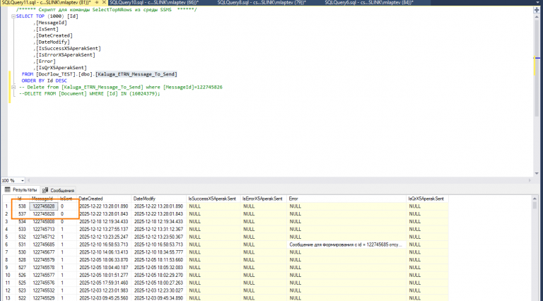Select the IsQrX5AperakSent column header

click(x=426, y=199)
